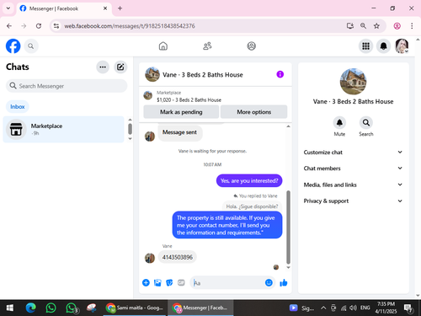Viewport: 421px width, 316px height.
Task: Choose a GIF icon
Action: click(x=181, y=282)
